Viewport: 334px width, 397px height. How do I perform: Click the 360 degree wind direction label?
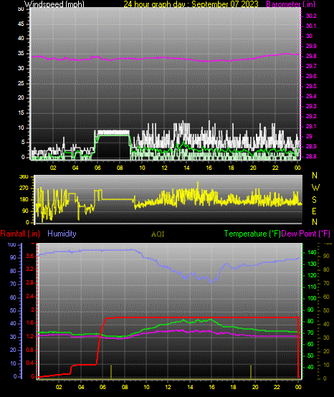24,177
